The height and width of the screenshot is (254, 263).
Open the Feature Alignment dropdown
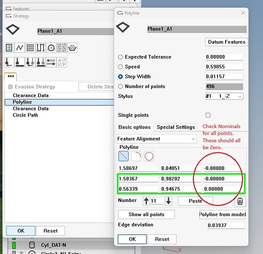[157, 139]
